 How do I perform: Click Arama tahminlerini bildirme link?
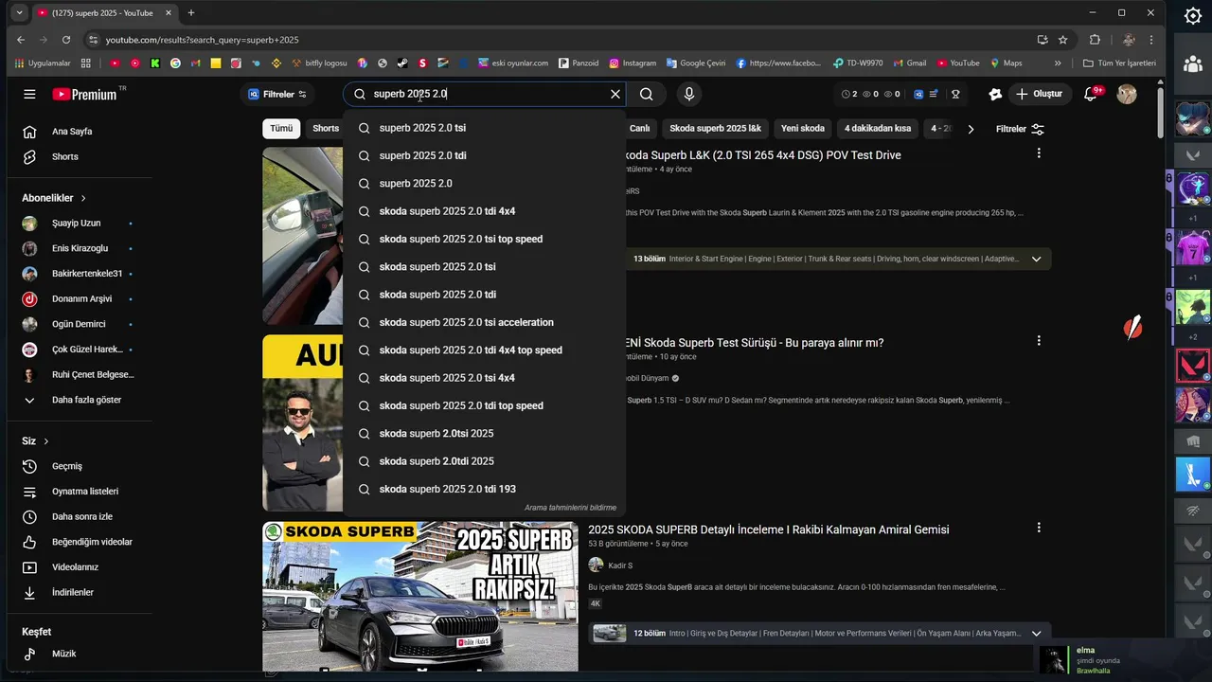(x=570, y=508)
